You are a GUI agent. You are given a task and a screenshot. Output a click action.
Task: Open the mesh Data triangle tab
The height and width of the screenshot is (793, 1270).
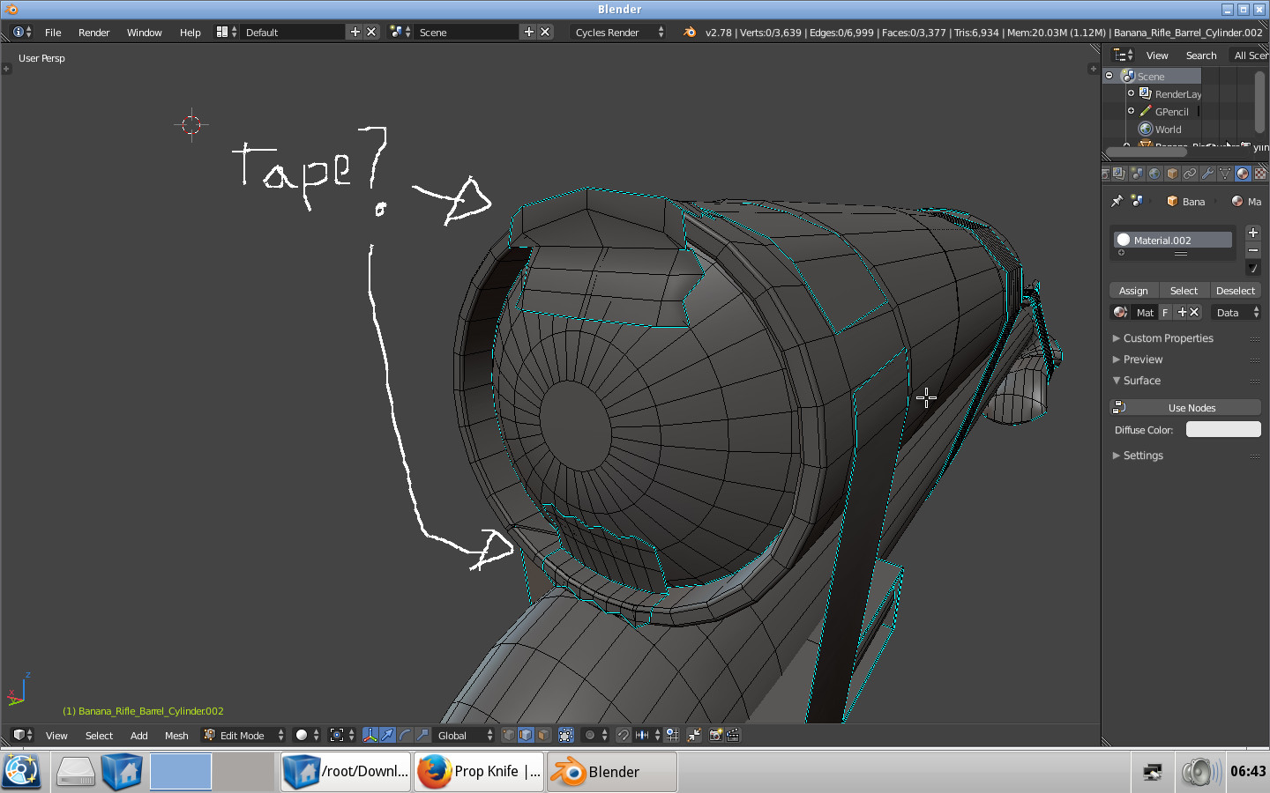1225,174
